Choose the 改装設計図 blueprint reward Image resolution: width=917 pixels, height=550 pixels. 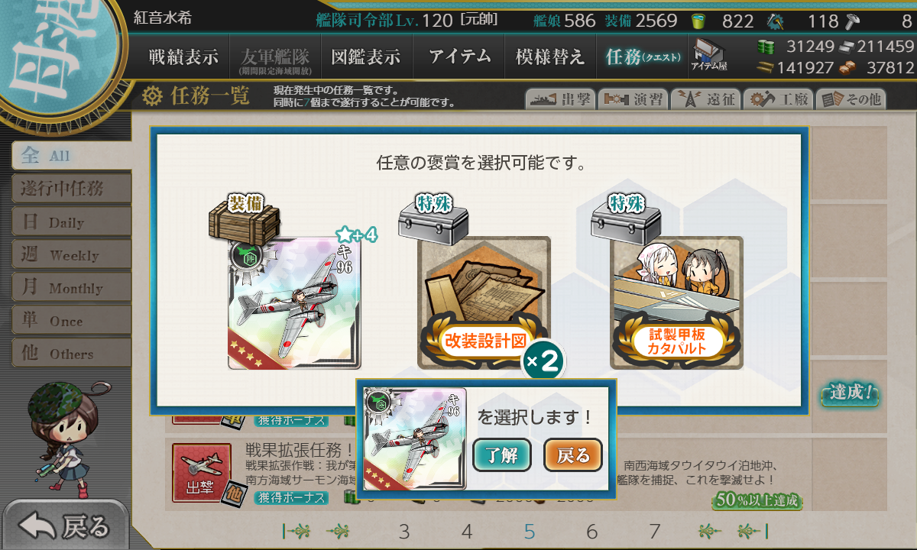point(484,303)
